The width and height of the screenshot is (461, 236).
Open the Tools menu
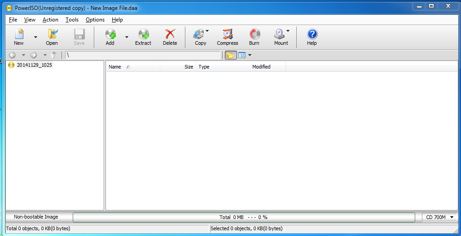[x=72, y=20]
